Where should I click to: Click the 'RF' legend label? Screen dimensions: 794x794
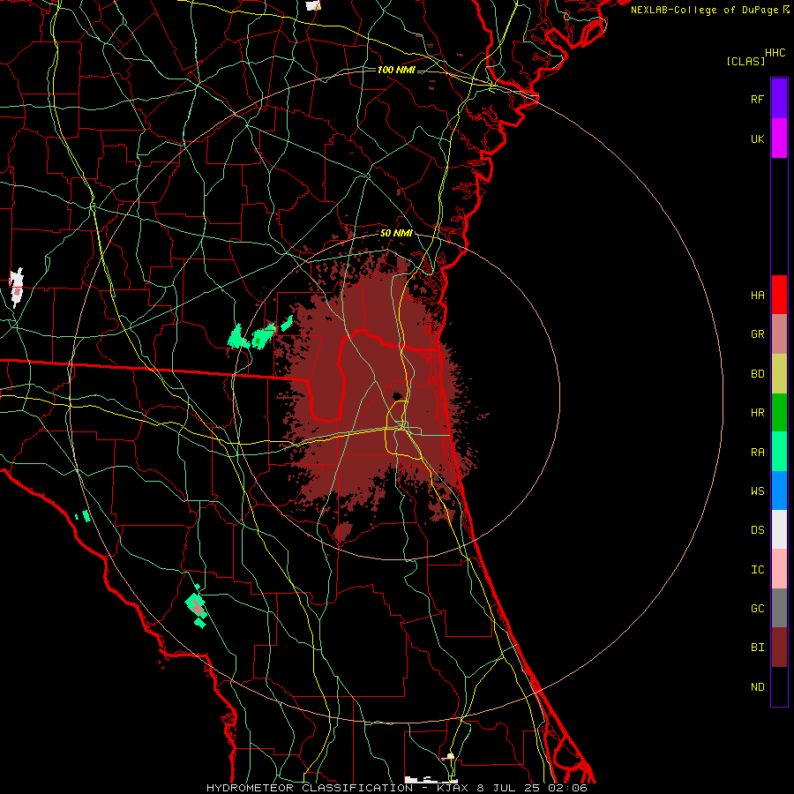(x=757, y=99)
